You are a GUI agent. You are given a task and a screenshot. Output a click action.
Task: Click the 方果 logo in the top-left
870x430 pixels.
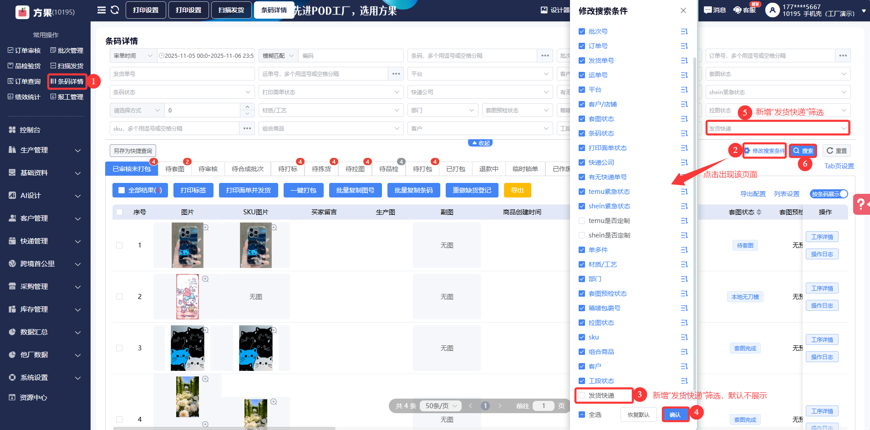pos(22,12)
